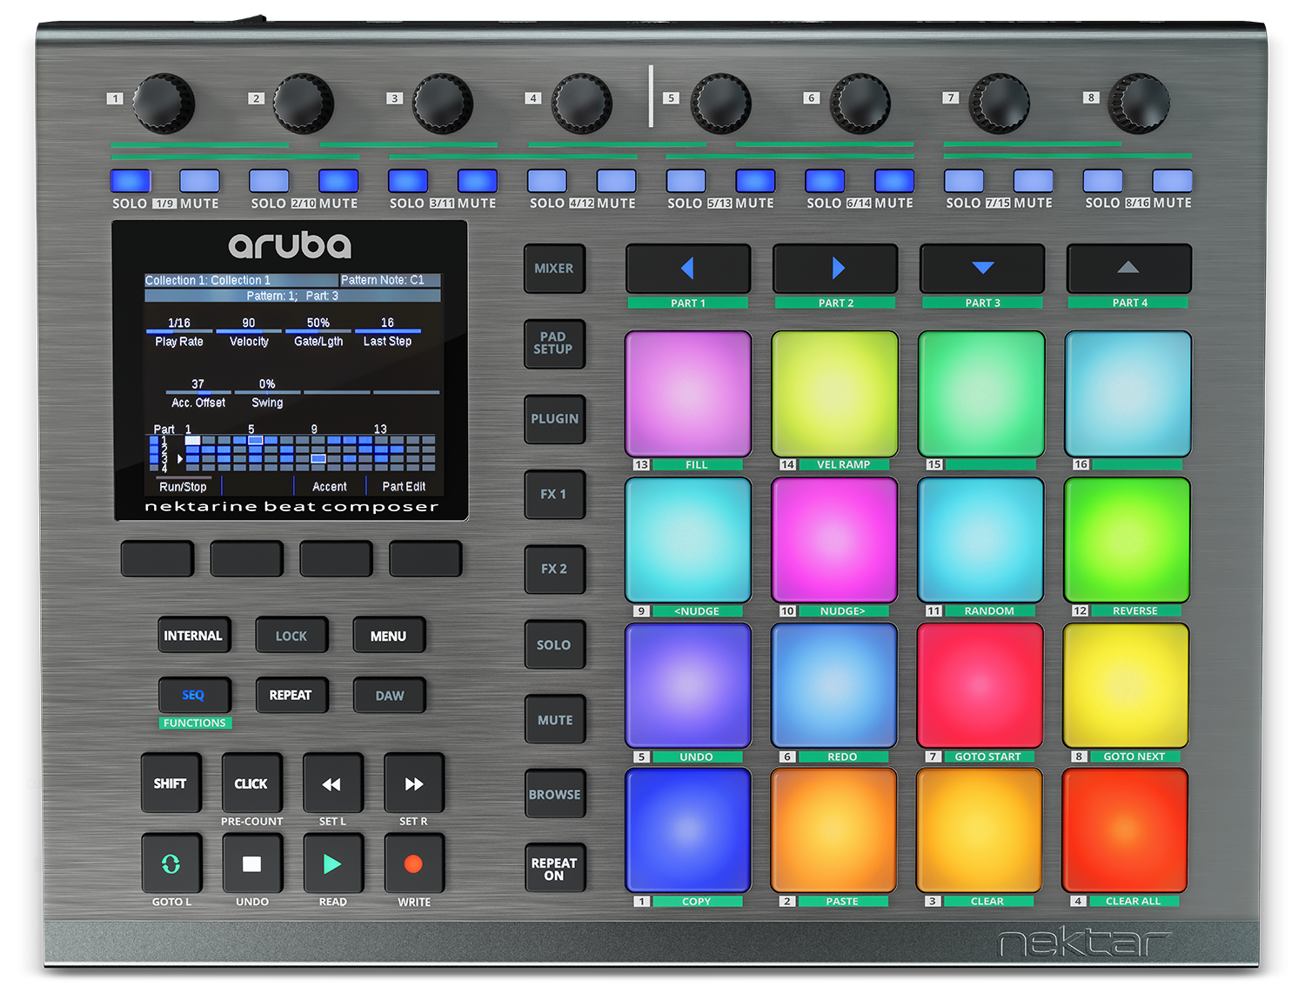Toggle the MUTE button for channel 1/9
The height and width of the screenshot is (1000, 1305).
pos(199,181)
